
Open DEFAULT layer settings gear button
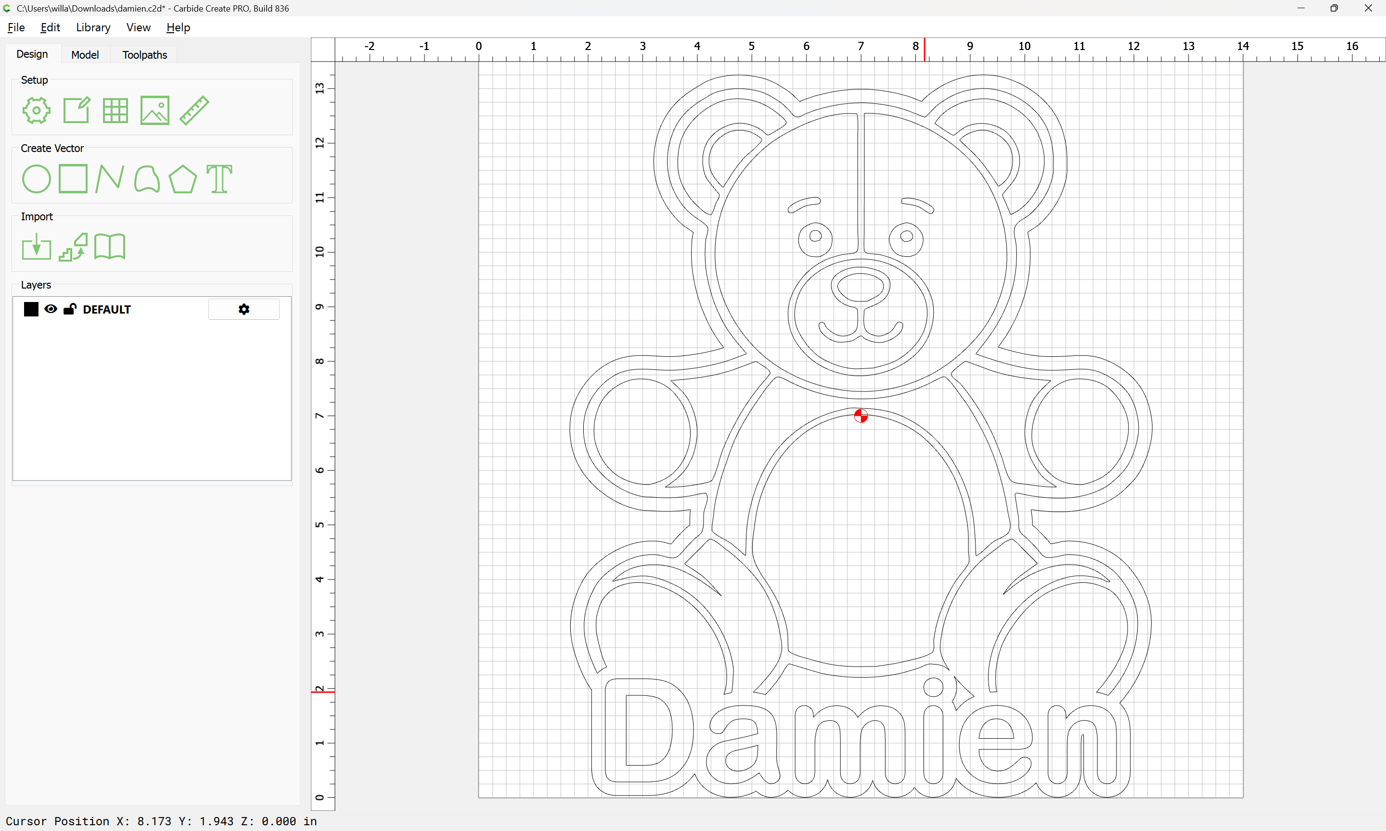[244, 309]
